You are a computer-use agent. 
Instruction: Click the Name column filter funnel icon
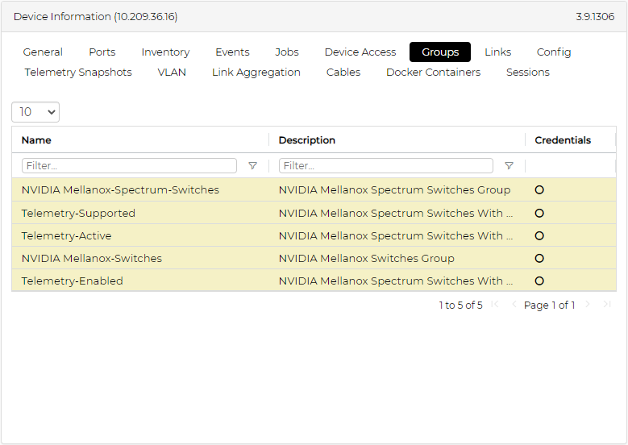tap(252, 166)
